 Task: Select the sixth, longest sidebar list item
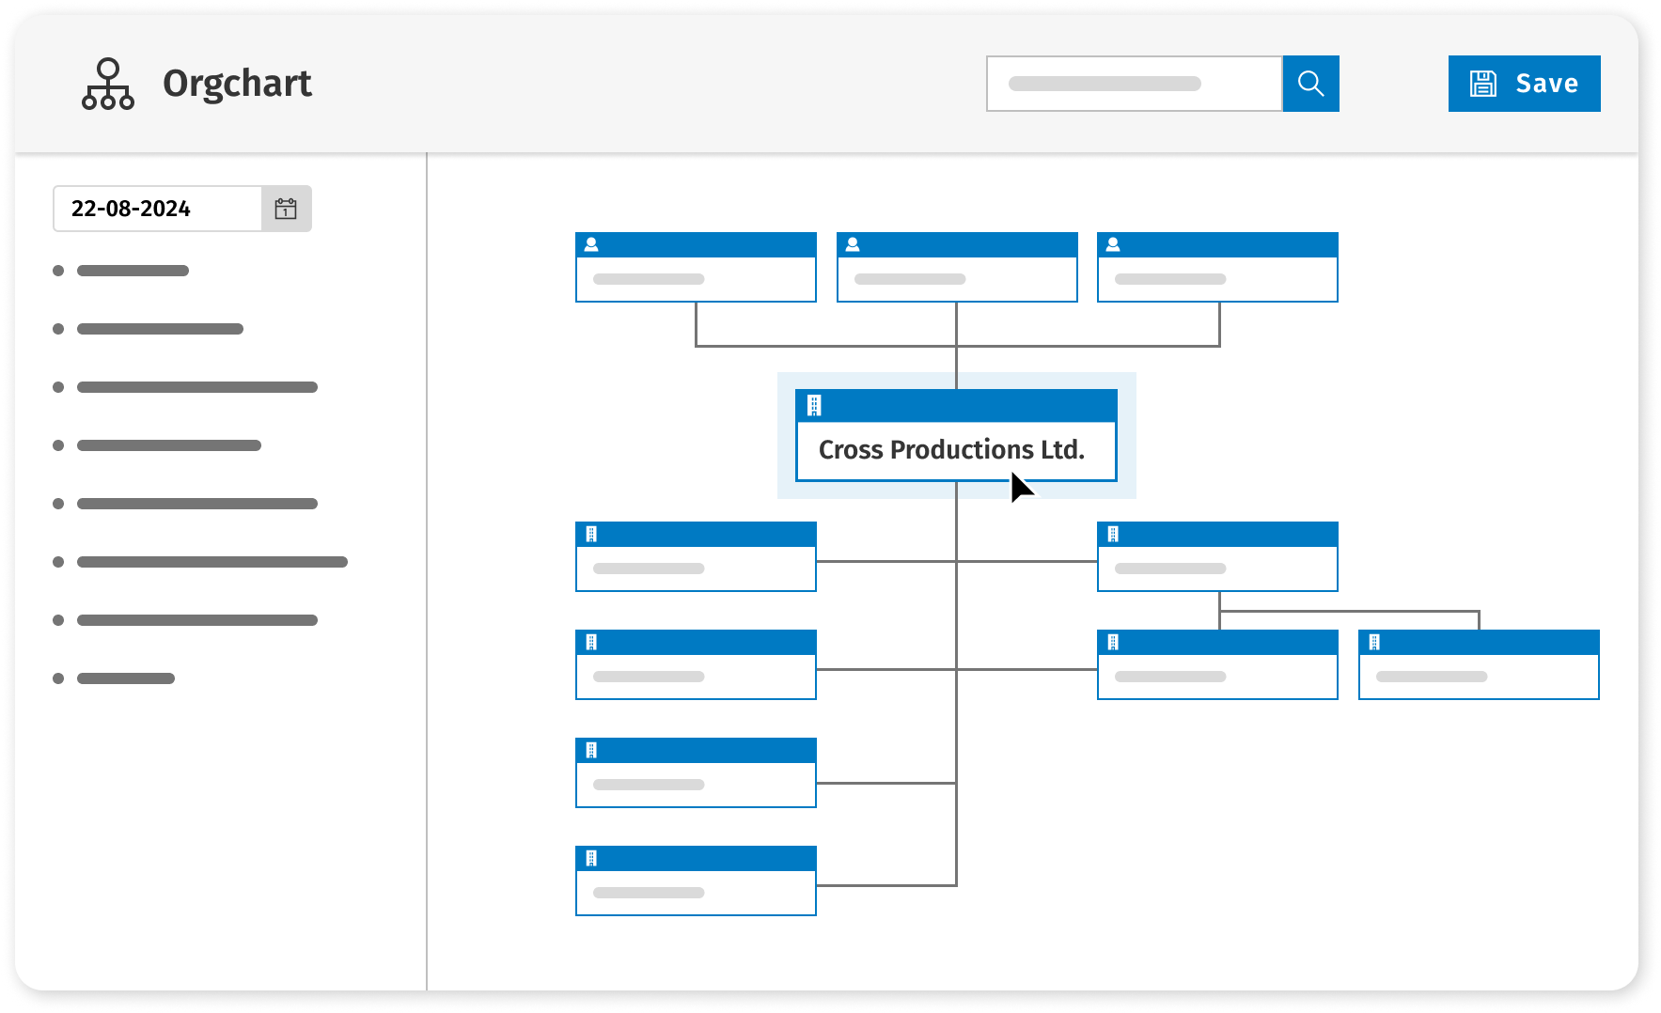(212, 562)
